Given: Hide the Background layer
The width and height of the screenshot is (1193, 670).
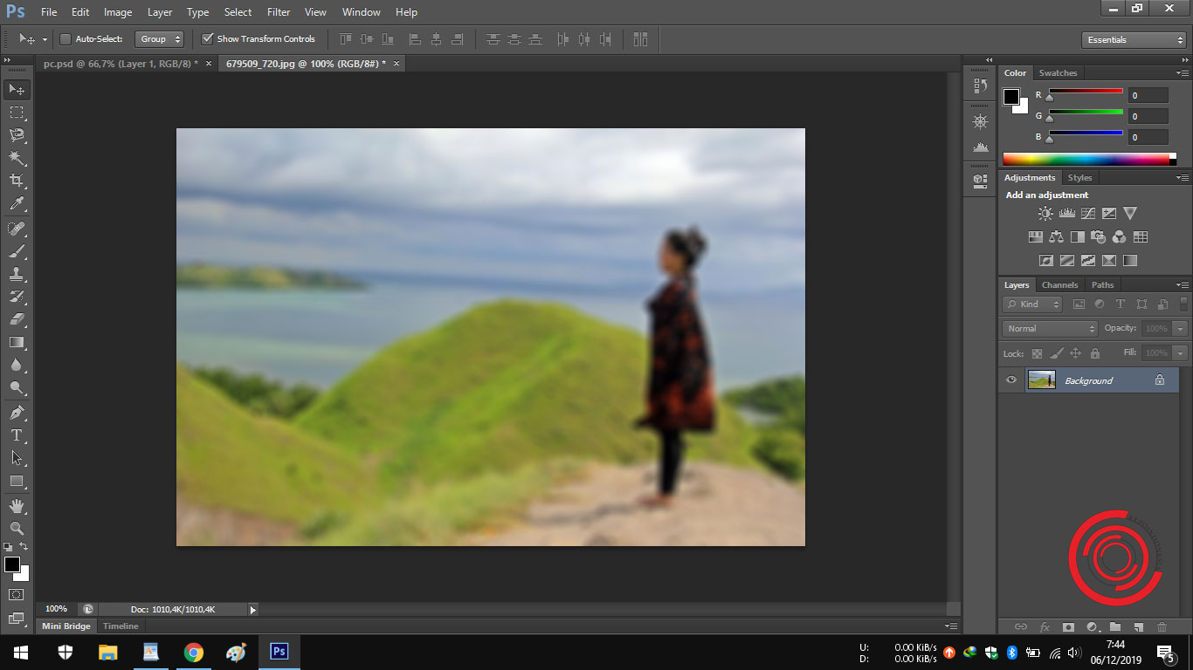Looking at the screenshot, I should pos(1010,379).
